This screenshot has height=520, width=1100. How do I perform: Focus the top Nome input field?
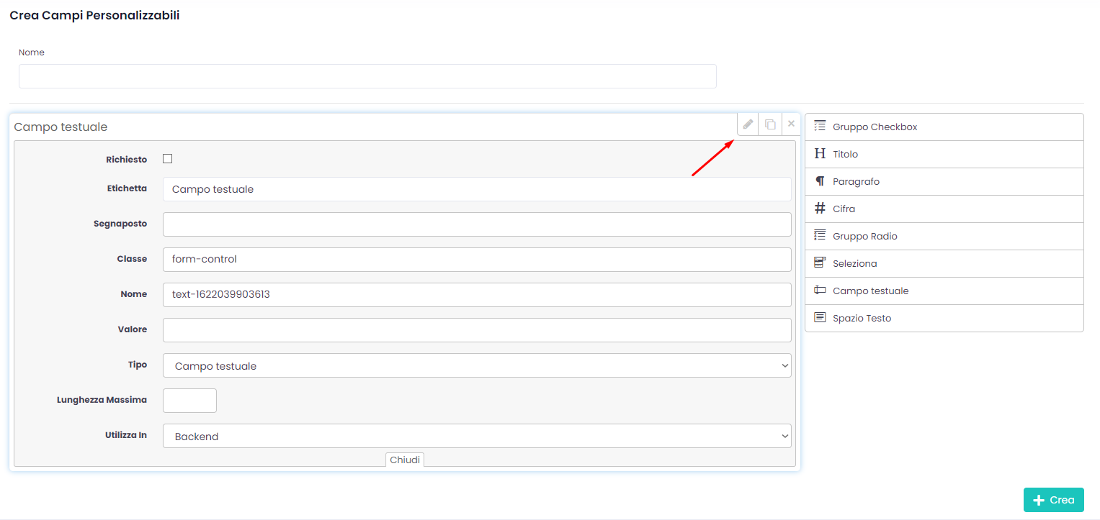[x=367, y=76]
